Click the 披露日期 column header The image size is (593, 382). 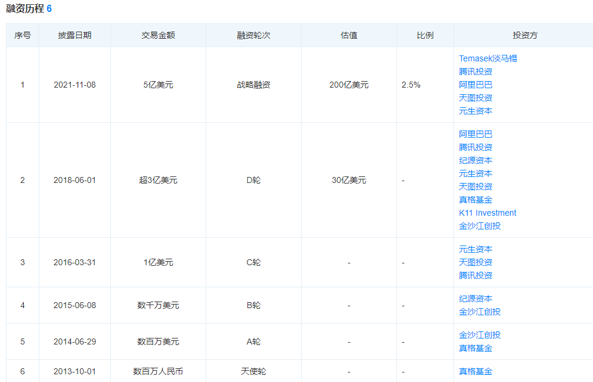(74, 35)
